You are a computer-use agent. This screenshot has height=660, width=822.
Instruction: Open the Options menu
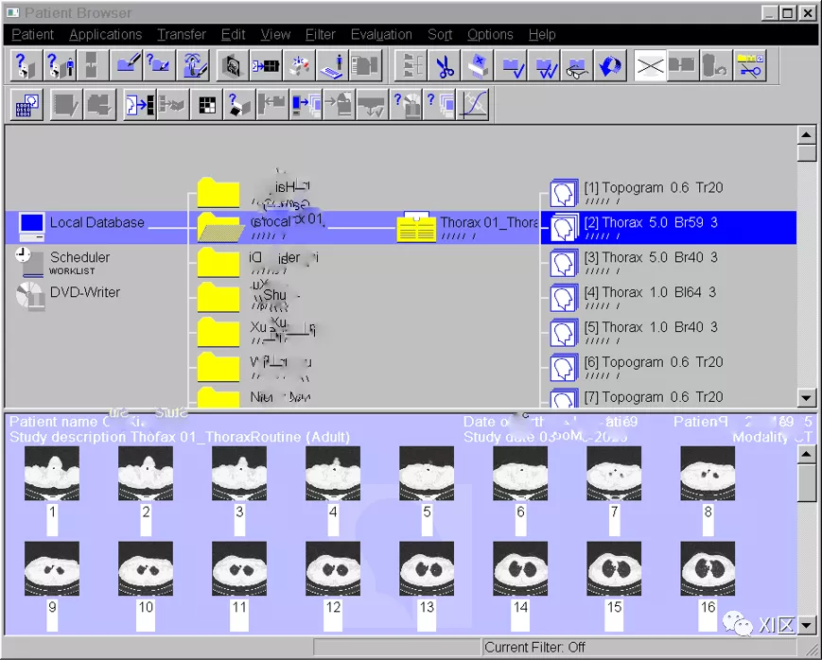[x=490, y=35]
